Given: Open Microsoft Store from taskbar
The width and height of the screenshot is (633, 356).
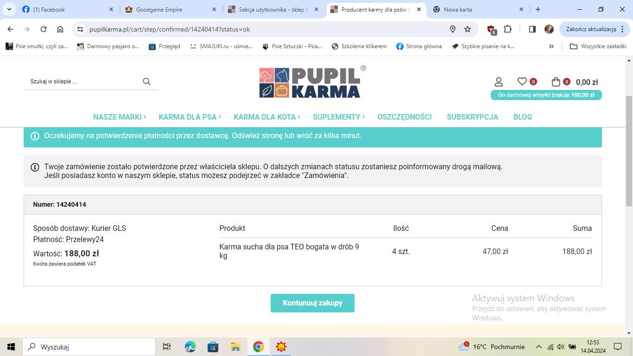Looking at the screenshot, I should (x=213, y=347).
